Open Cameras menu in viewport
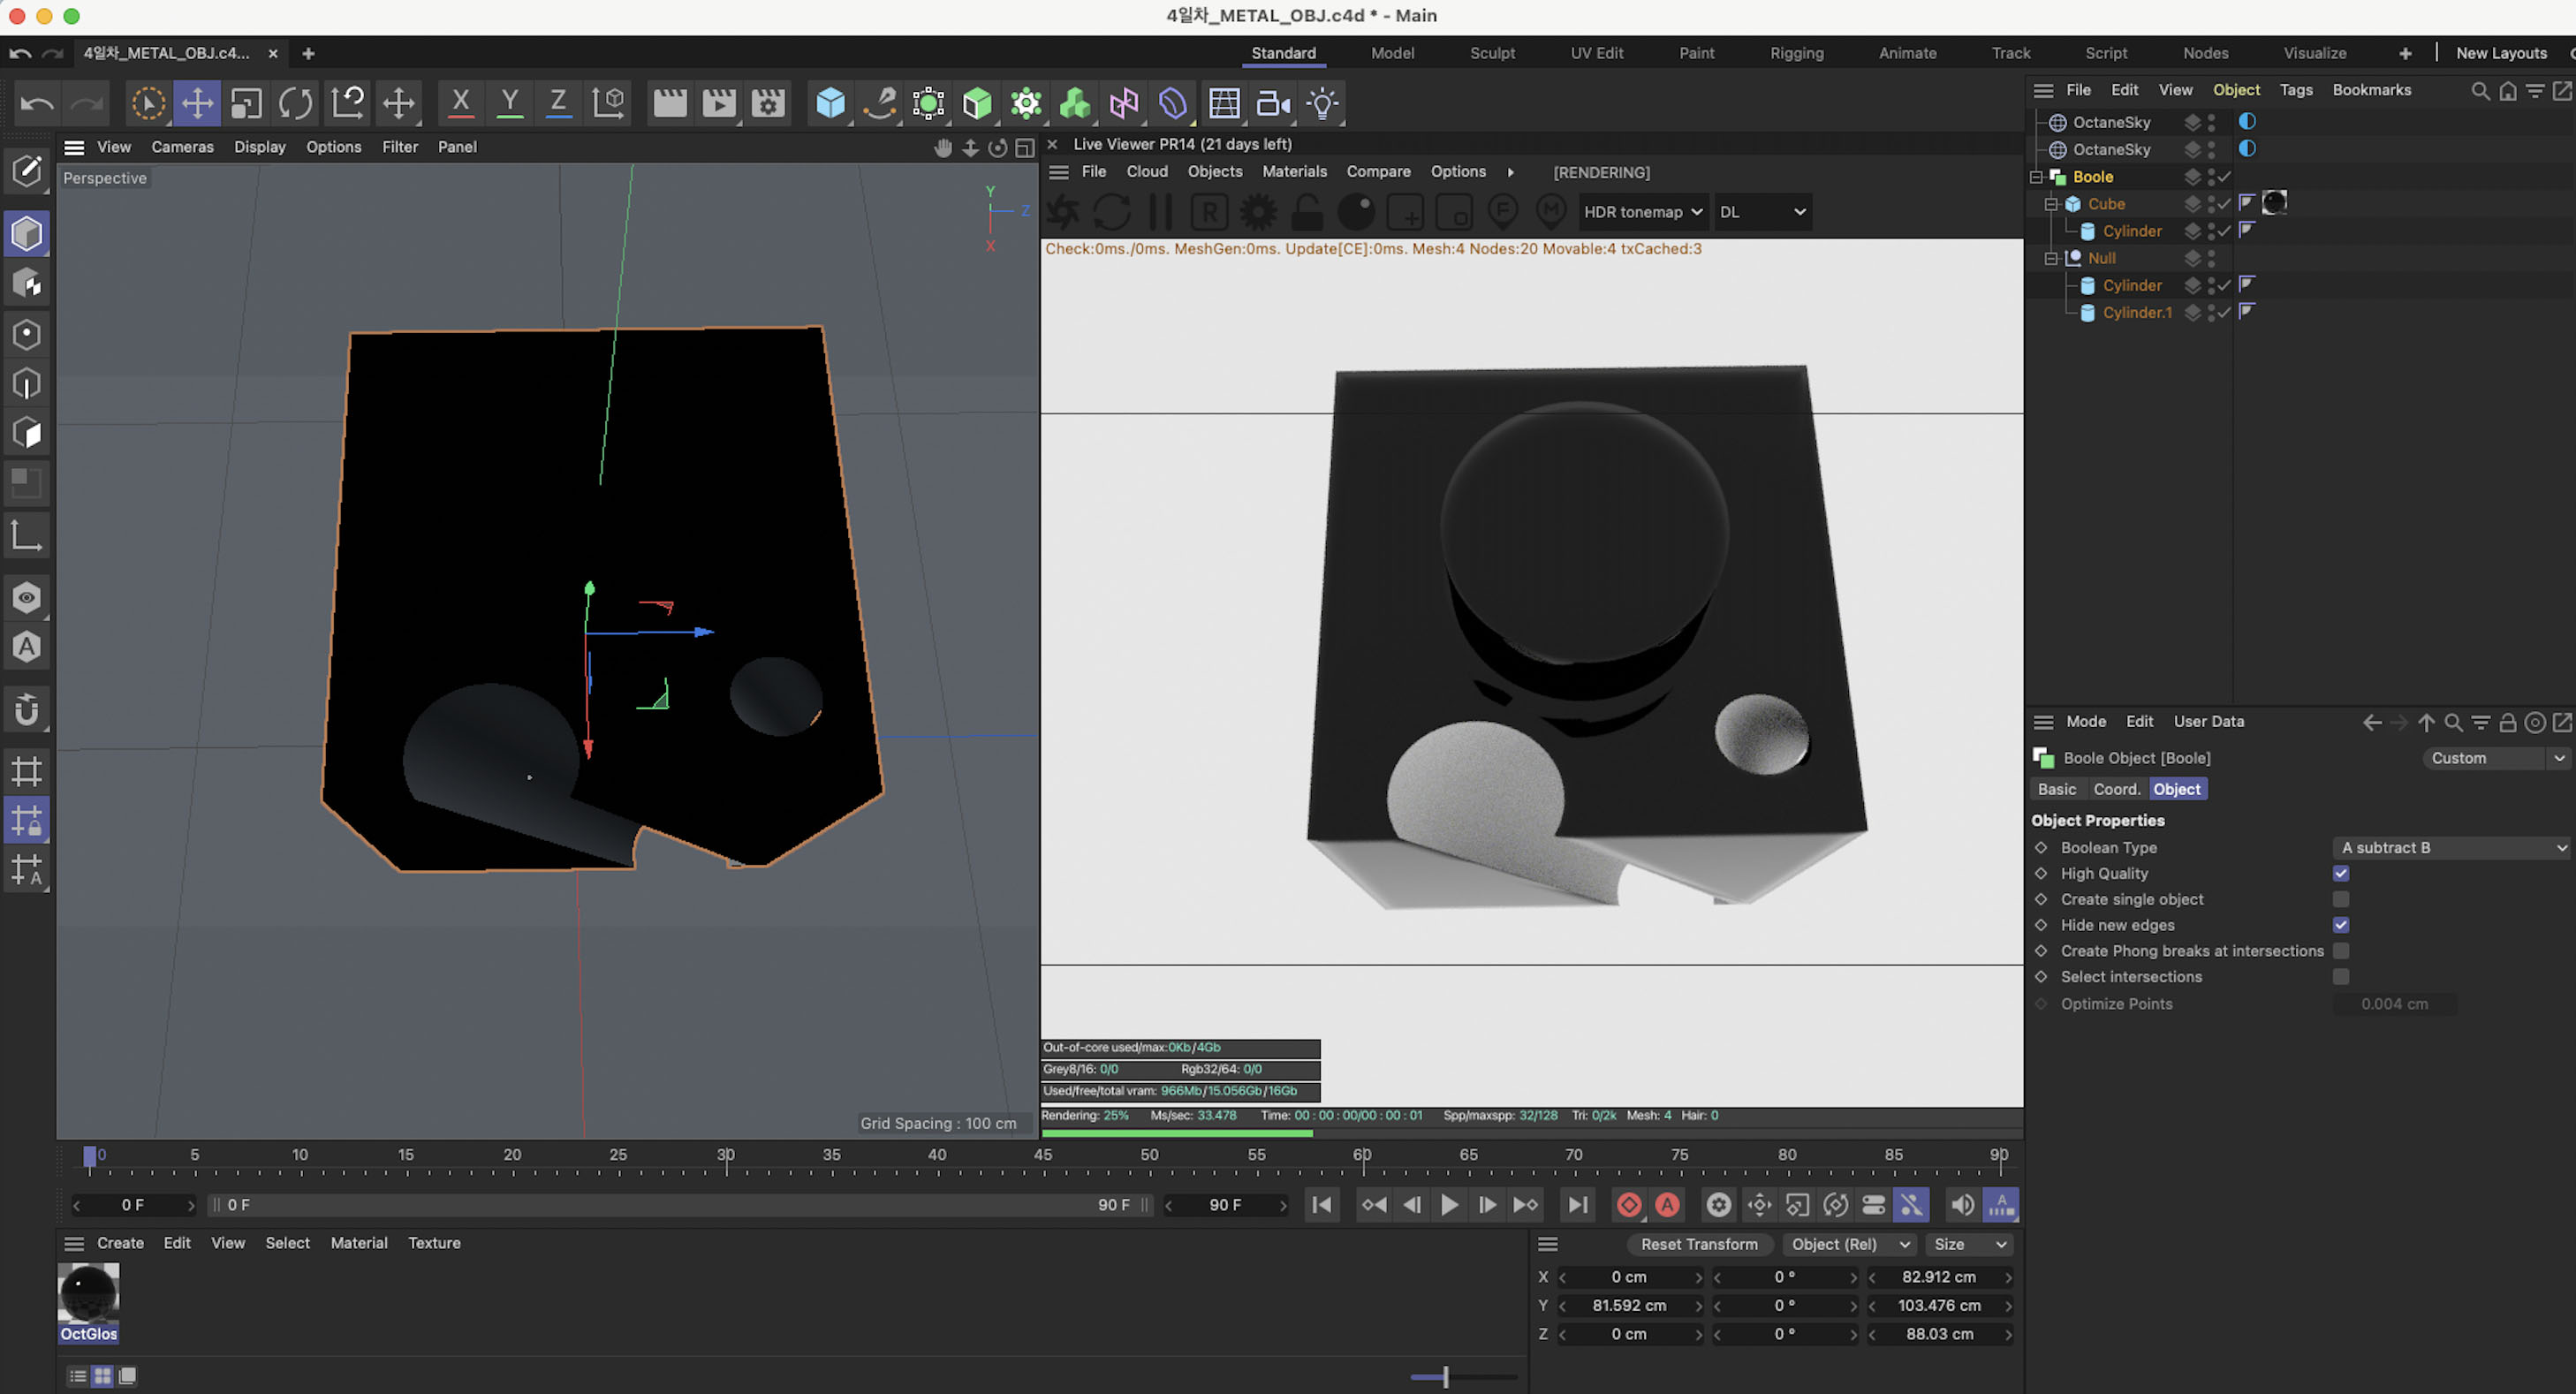The image size is (2576, 1394). tap(182, 147)
